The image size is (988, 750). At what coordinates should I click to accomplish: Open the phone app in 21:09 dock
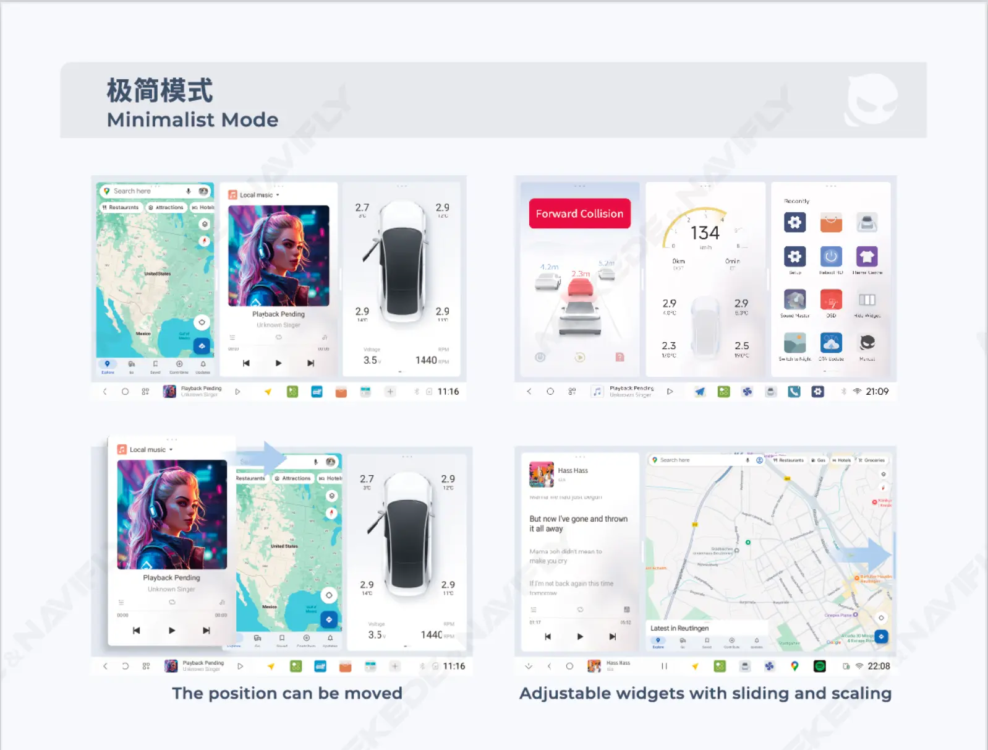pyautogui.click(x=794, y=392)
